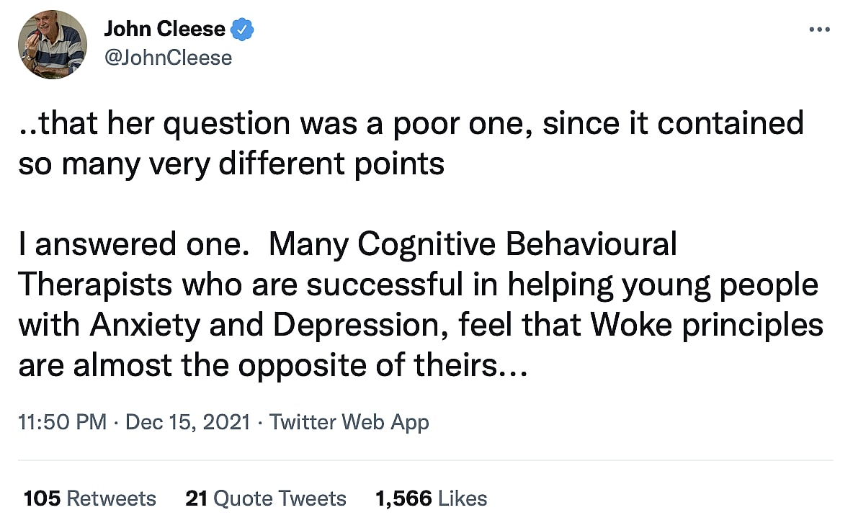Click the tweet's last line "are almost the opposite"

[x=274, y=367]
